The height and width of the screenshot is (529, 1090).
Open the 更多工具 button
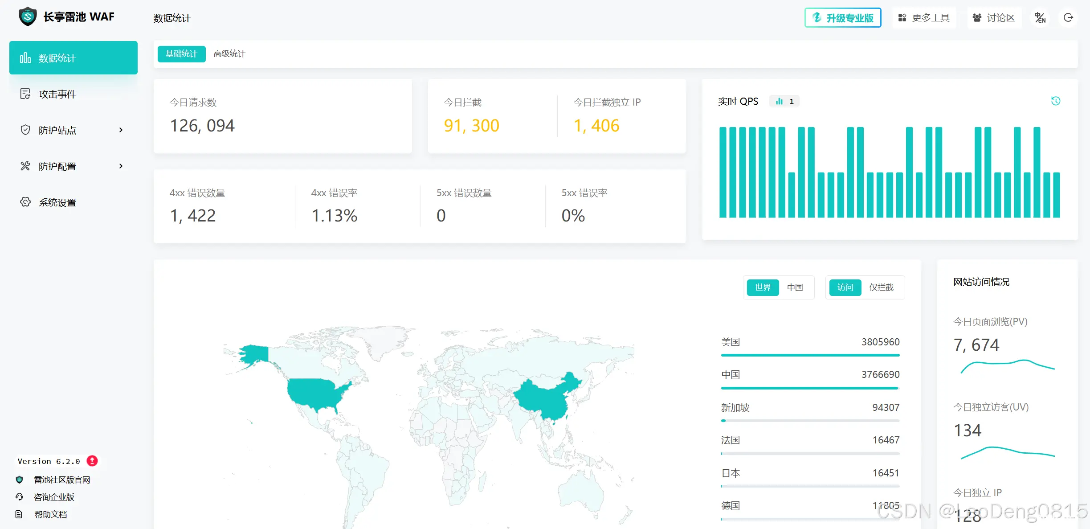tap(924, 18)
